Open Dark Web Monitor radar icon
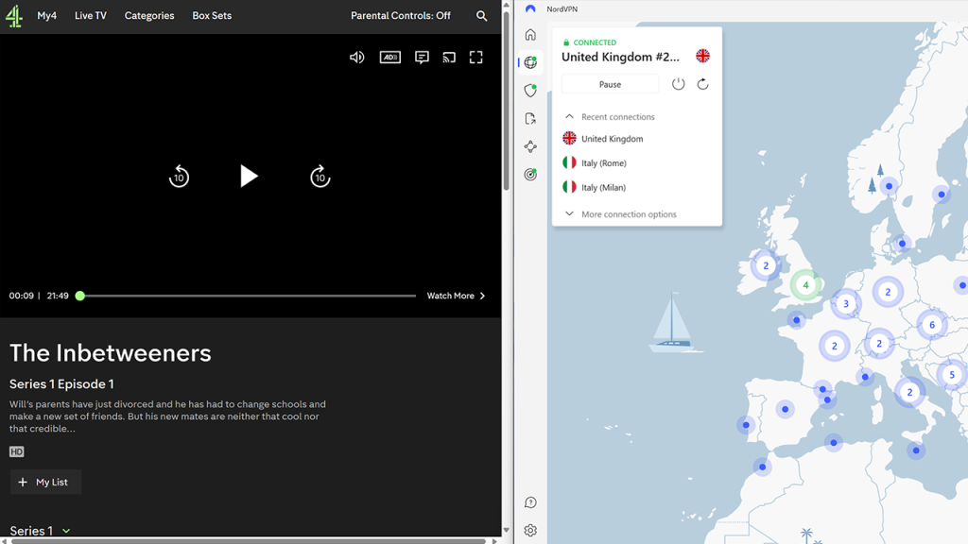968x544 pixels. tap(530, 175)
